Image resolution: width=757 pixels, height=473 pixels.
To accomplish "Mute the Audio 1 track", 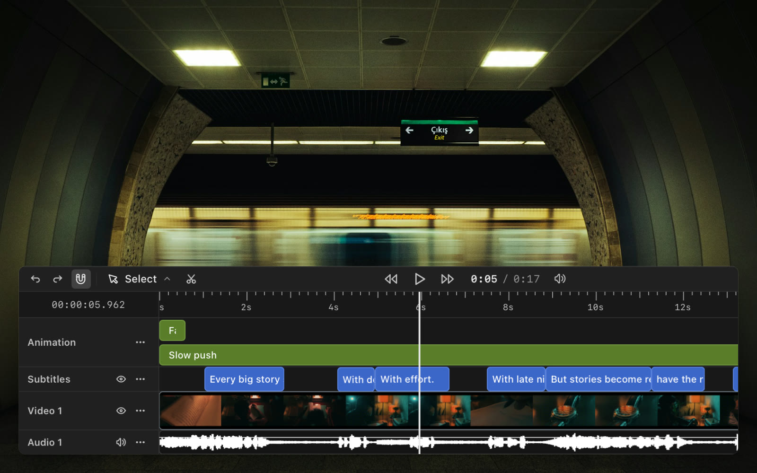I will click(121, 442).
